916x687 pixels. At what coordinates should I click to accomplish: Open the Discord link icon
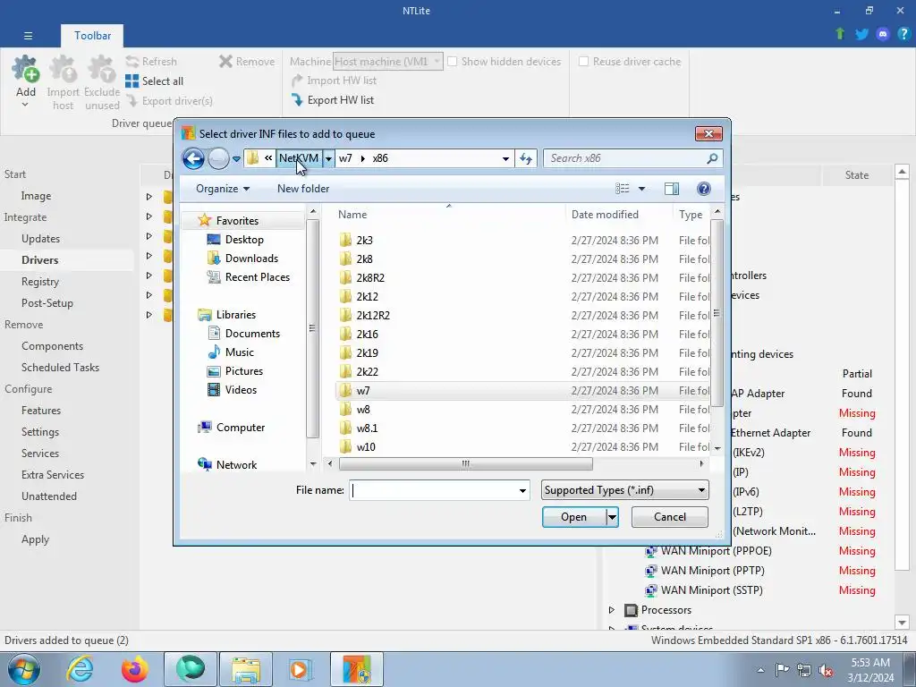pyautogui.click(x=883, y=34)
